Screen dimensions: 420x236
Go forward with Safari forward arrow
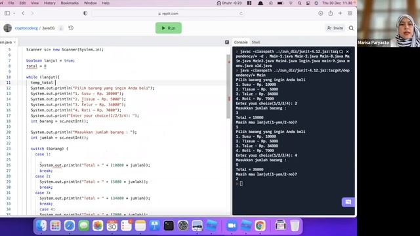click(x=32, y=13)
